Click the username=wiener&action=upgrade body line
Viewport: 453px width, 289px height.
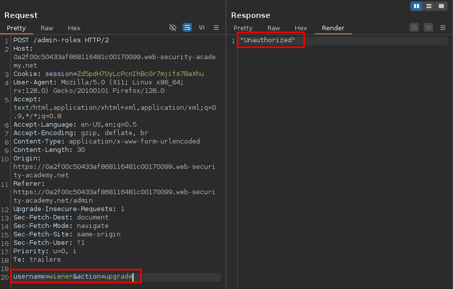[73, 277]
